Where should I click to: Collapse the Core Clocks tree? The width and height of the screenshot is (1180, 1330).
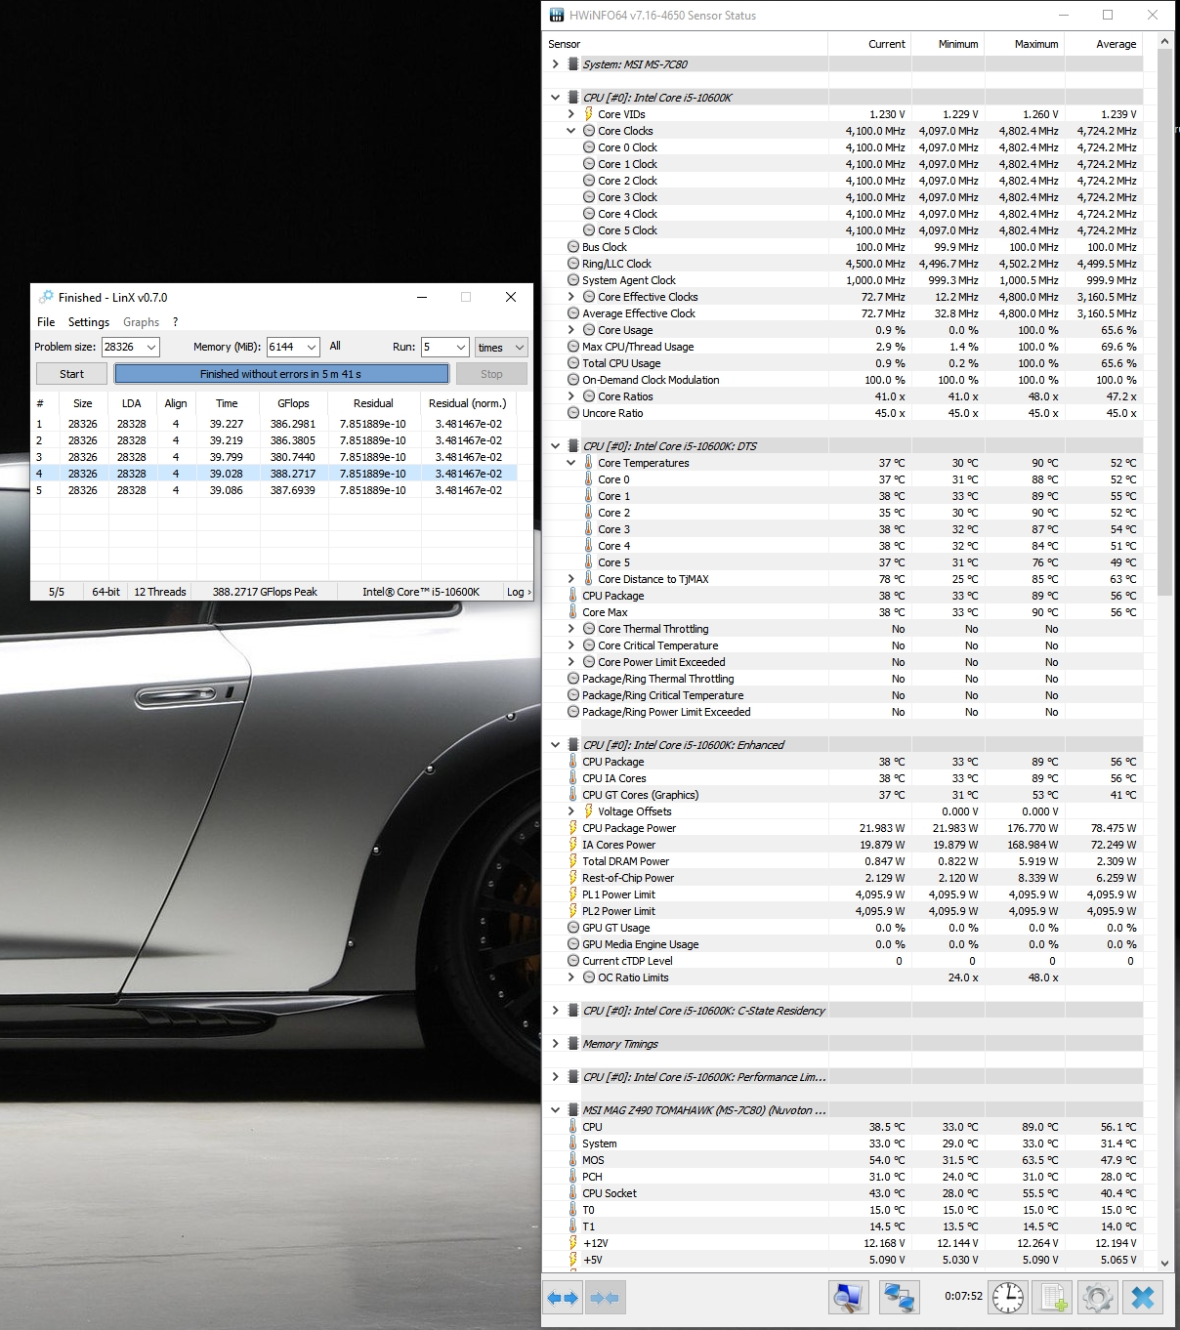pos(571,131)
